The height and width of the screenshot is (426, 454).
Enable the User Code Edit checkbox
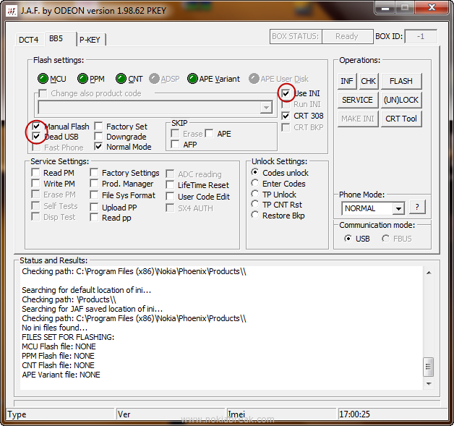click(170, 196)
